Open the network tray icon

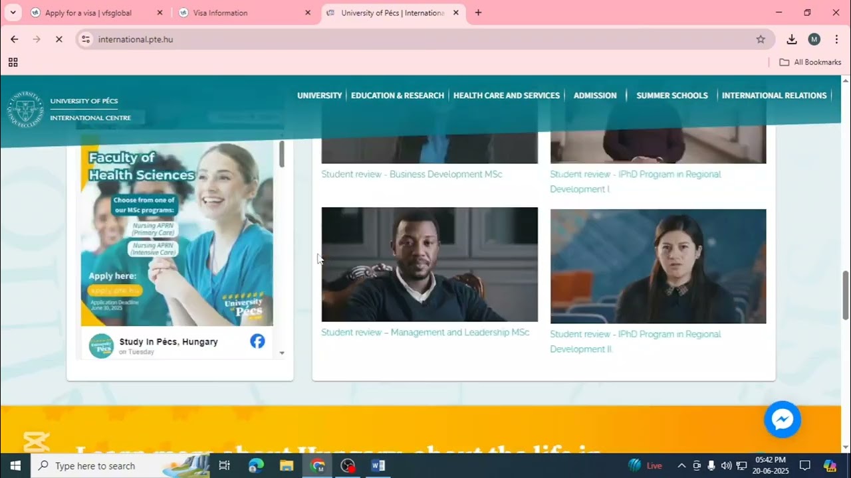tap(741, 465)
